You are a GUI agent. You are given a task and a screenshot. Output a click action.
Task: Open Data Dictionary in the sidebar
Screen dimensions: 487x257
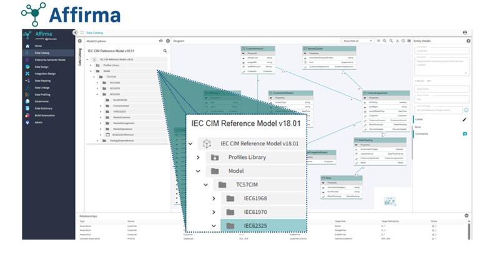(44, 109)
